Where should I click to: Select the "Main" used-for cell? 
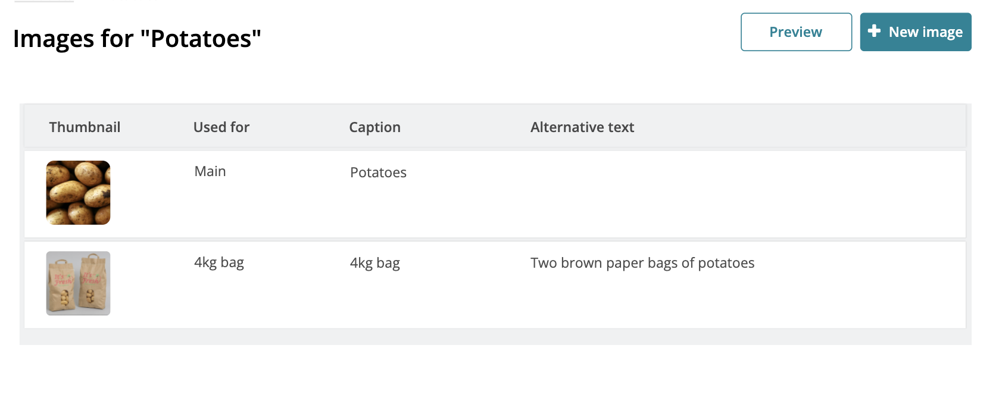pos(210,171)
